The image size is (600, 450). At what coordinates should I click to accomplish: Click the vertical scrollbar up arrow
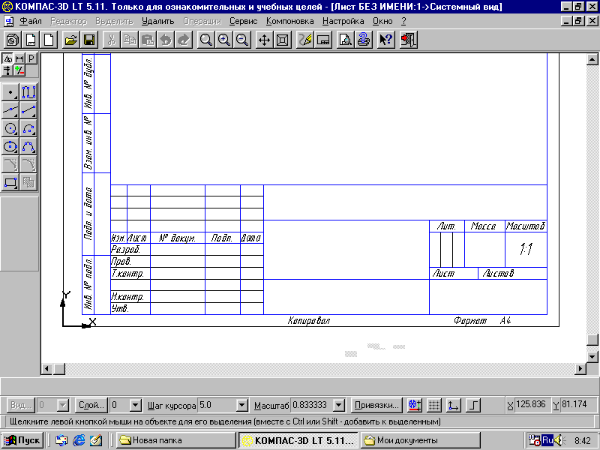[x=592, y=59]
